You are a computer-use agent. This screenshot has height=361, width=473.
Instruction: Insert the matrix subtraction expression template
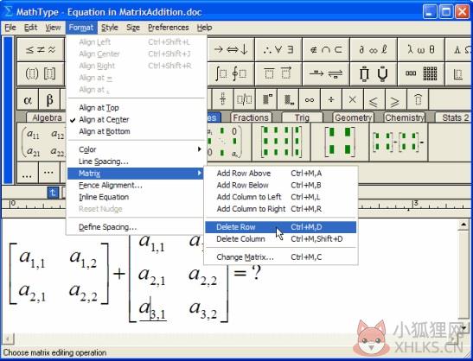tap(398, 142)
